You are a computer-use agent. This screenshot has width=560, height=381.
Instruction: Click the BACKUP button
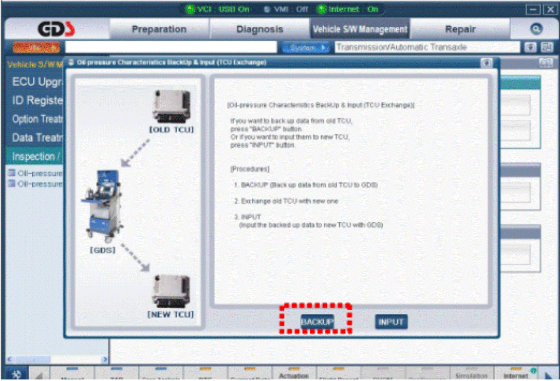[x=317, y=322]
